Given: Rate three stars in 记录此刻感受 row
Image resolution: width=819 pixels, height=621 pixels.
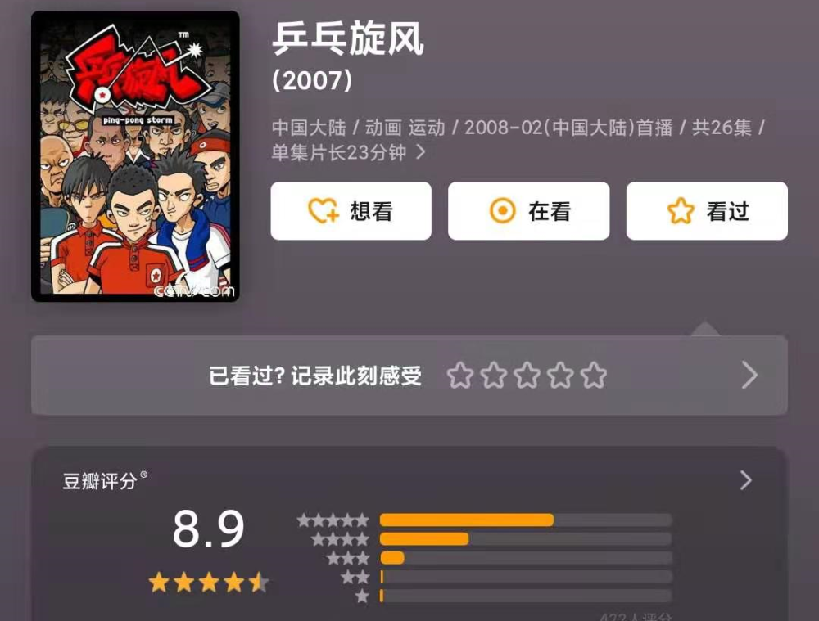Looking at the screenshot, I should 527,376.
